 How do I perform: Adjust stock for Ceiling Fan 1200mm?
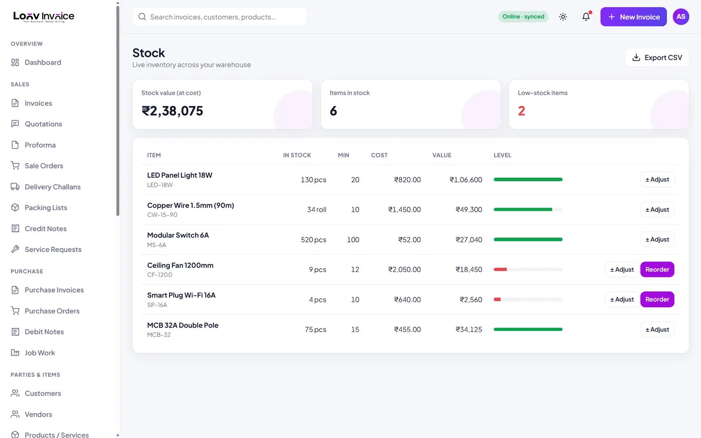pos(622,270)
